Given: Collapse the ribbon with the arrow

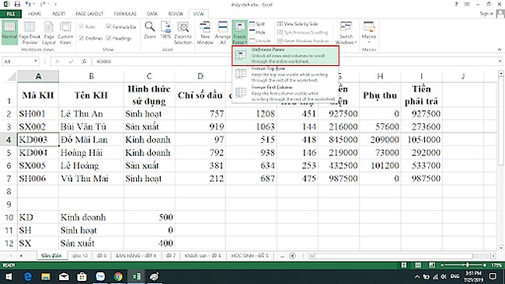Looking at the screenshot, I should pos(500,49).
